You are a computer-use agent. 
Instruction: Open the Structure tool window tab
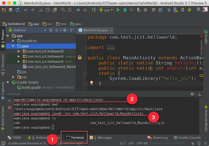[3, 64]
